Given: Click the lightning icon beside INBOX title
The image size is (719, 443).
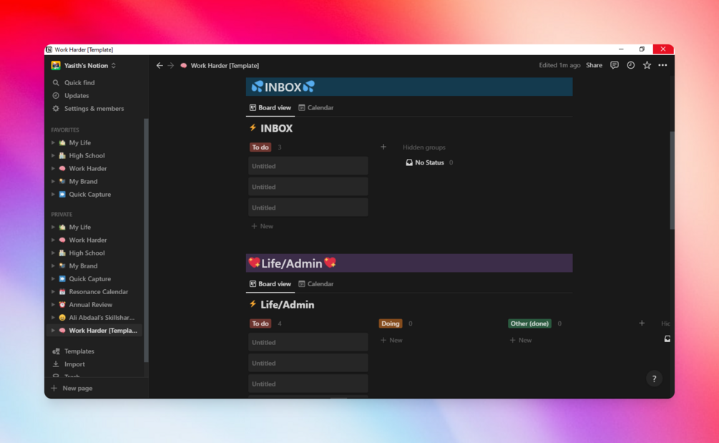Looking at the screenshot, I should [253, 128].
